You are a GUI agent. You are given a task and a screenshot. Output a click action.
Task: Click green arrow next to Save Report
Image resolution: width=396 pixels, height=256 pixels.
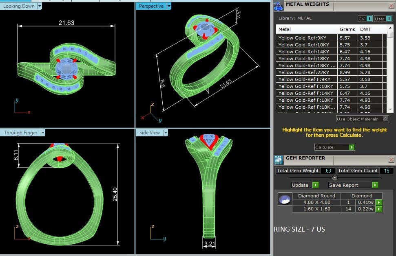[x=375, y=185]
